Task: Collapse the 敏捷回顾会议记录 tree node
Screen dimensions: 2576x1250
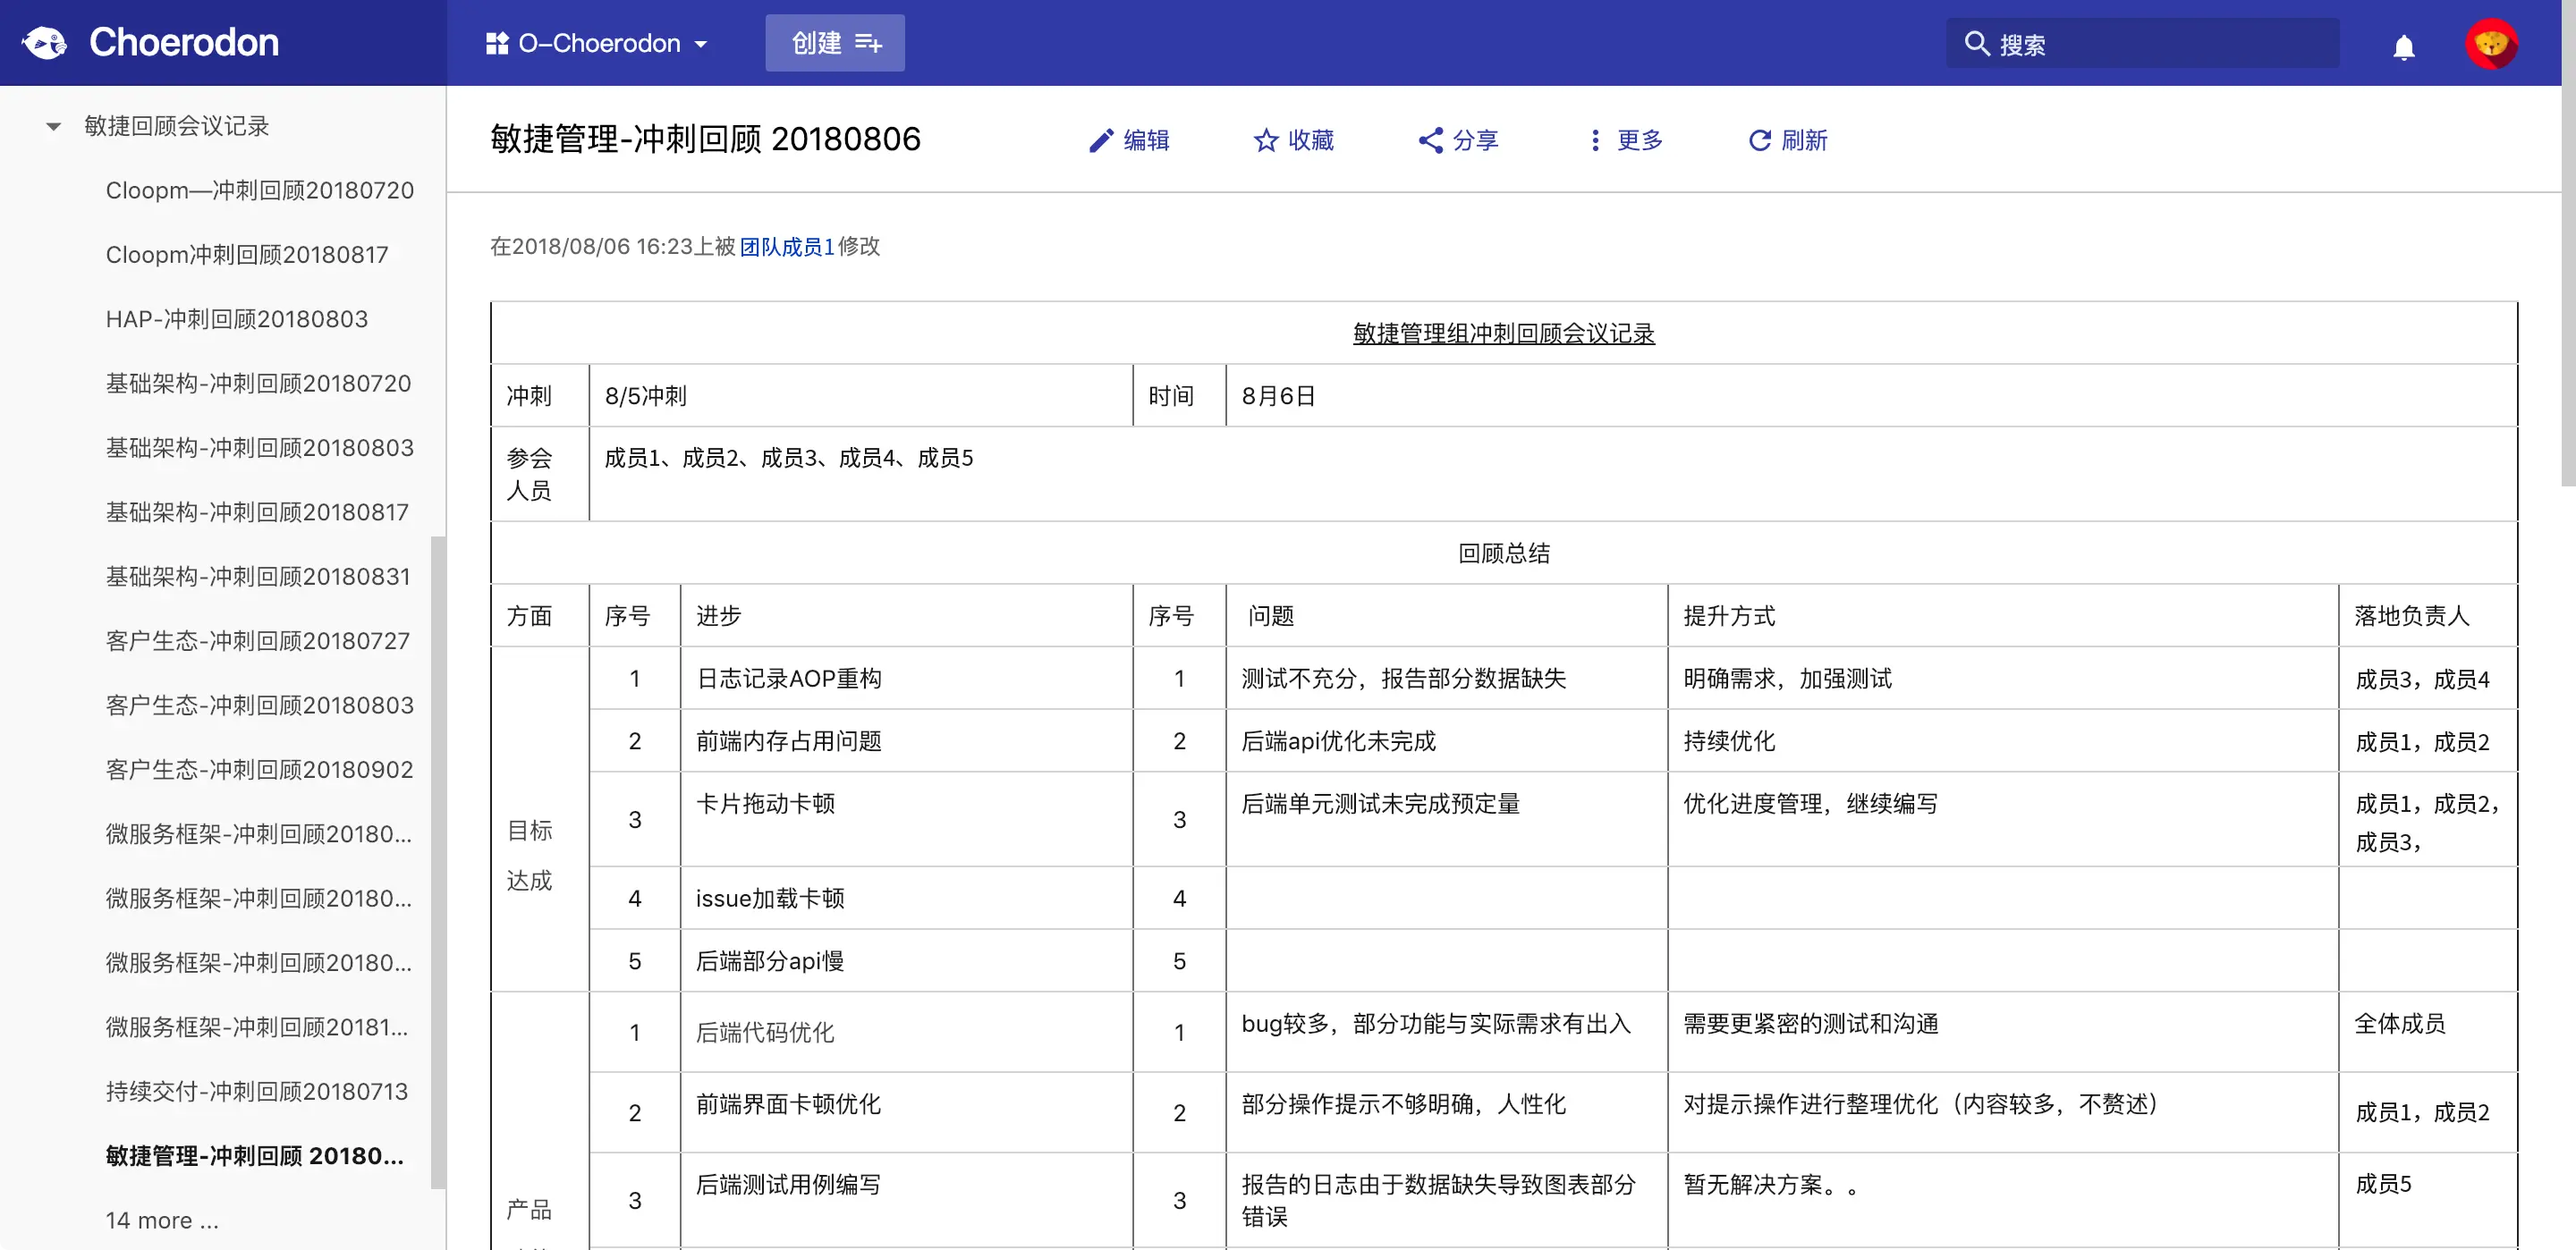Action: coord(53,126)
